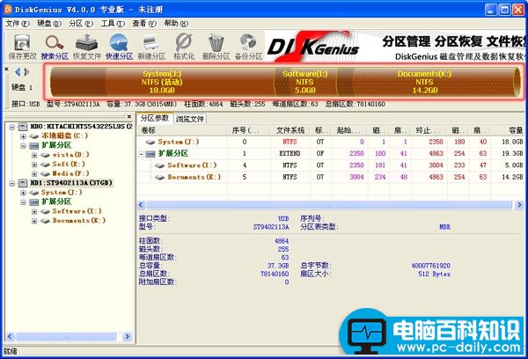Close the disk map pane with its x
The height and width of the screenshot is (359, 528).
pos(6,69)
